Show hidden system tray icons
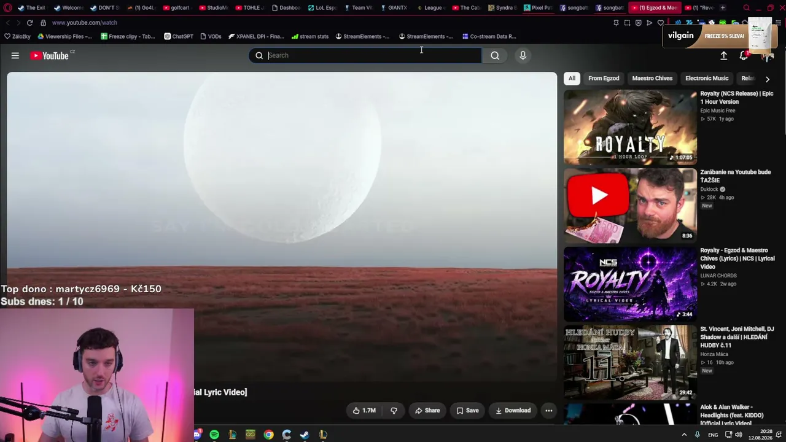786x442 pixels. click(x=684, y=435)
